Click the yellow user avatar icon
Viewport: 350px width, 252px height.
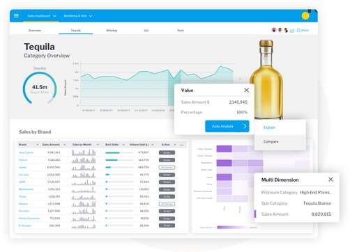point(305,15)
